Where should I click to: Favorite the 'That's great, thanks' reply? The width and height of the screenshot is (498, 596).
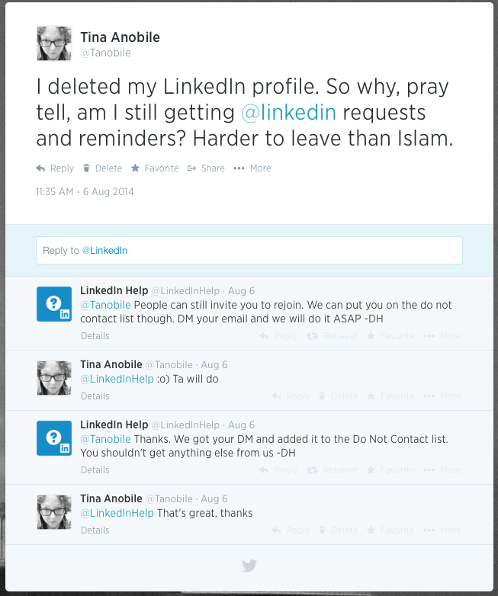coord(390,530)
